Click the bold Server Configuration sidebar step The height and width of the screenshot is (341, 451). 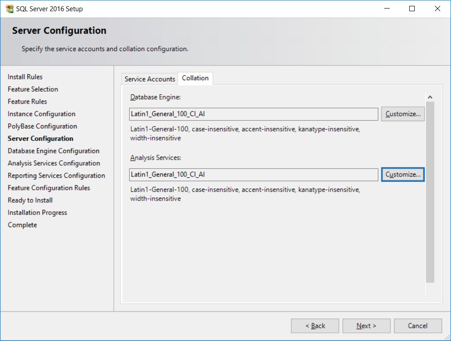click(x=41, y=139)
